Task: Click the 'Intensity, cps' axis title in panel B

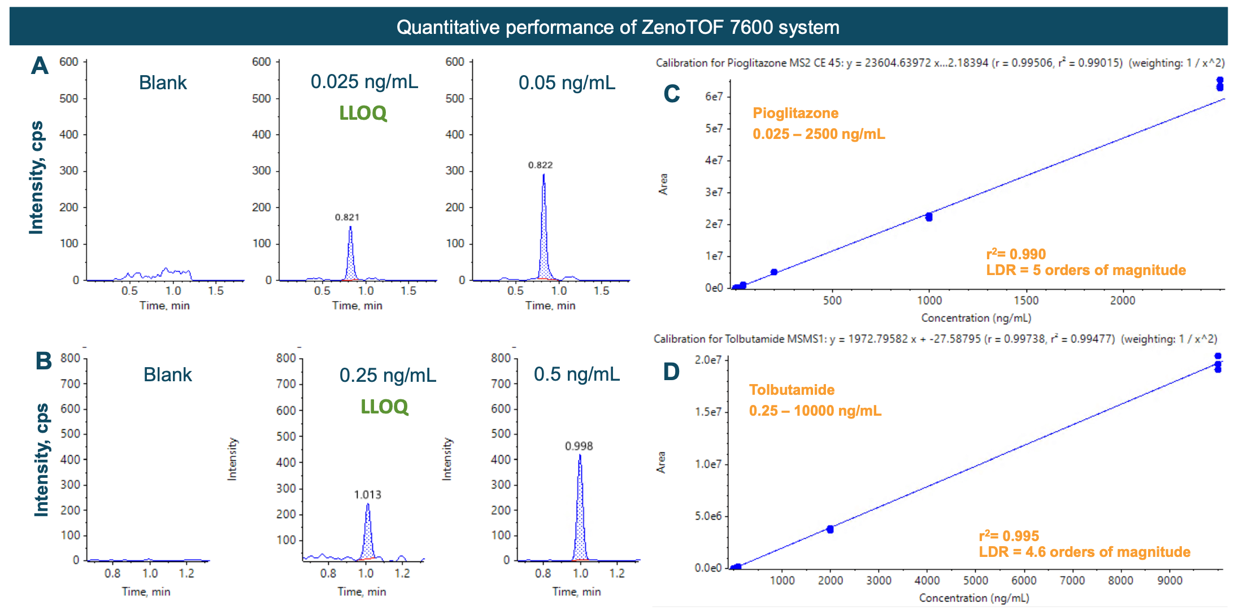Action: point(41,460)
